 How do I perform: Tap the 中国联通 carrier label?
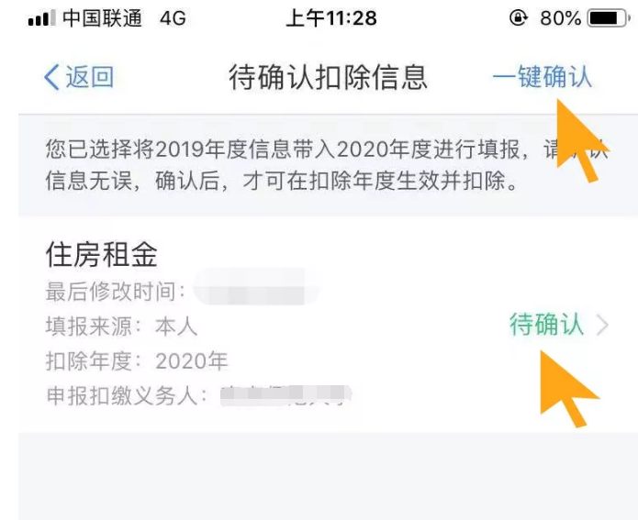pos(102,18)
